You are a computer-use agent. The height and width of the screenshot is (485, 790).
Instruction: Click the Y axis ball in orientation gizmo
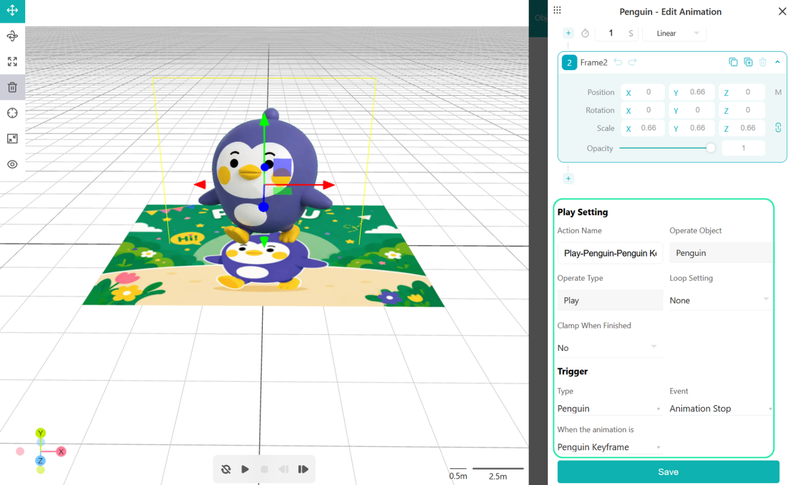pyautogui.click(x=40, y=433)
